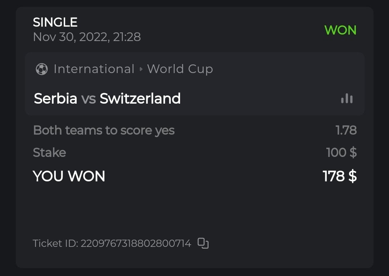The height and width of the screenshot is (276, 389).
Task: Select the Serbia team name
Action: (x=55, y=99)
